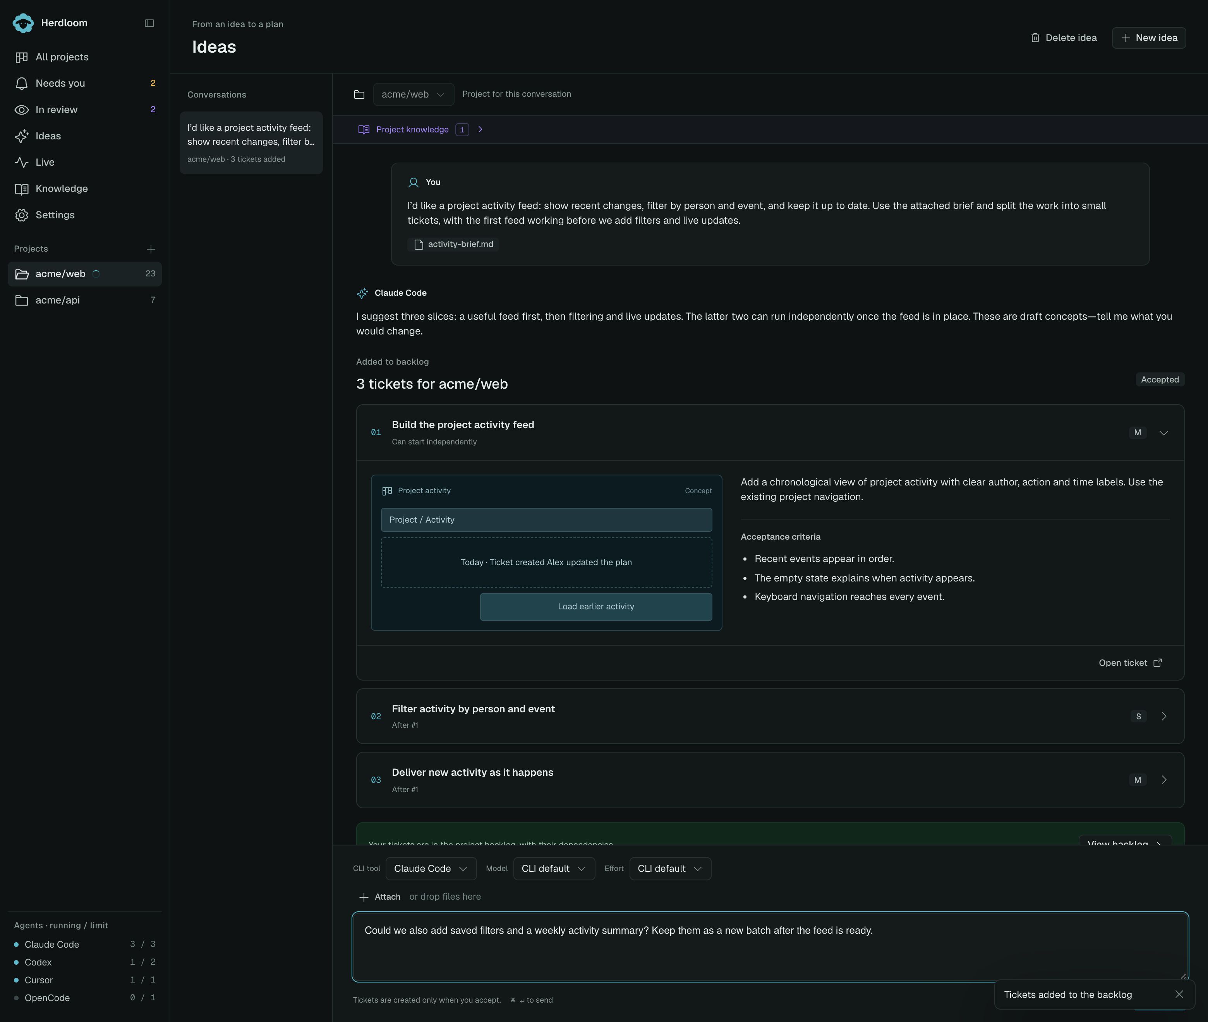This screenshot has height=1022, width=1208.
Task: Open the Live activity view
Action: pos(84,162)
